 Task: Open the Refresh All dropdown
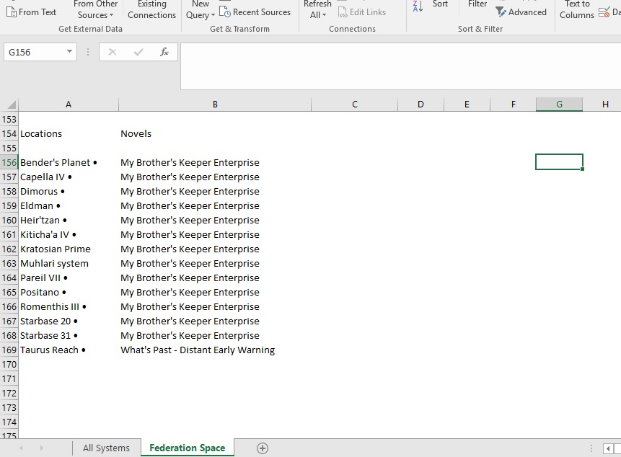pyautogui.click(x=317, y=9)
